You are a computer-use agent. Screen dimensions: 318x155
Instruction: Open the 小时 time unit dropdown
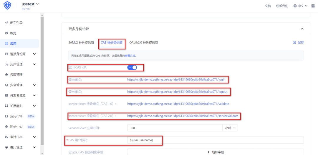(x=230, y=128)
